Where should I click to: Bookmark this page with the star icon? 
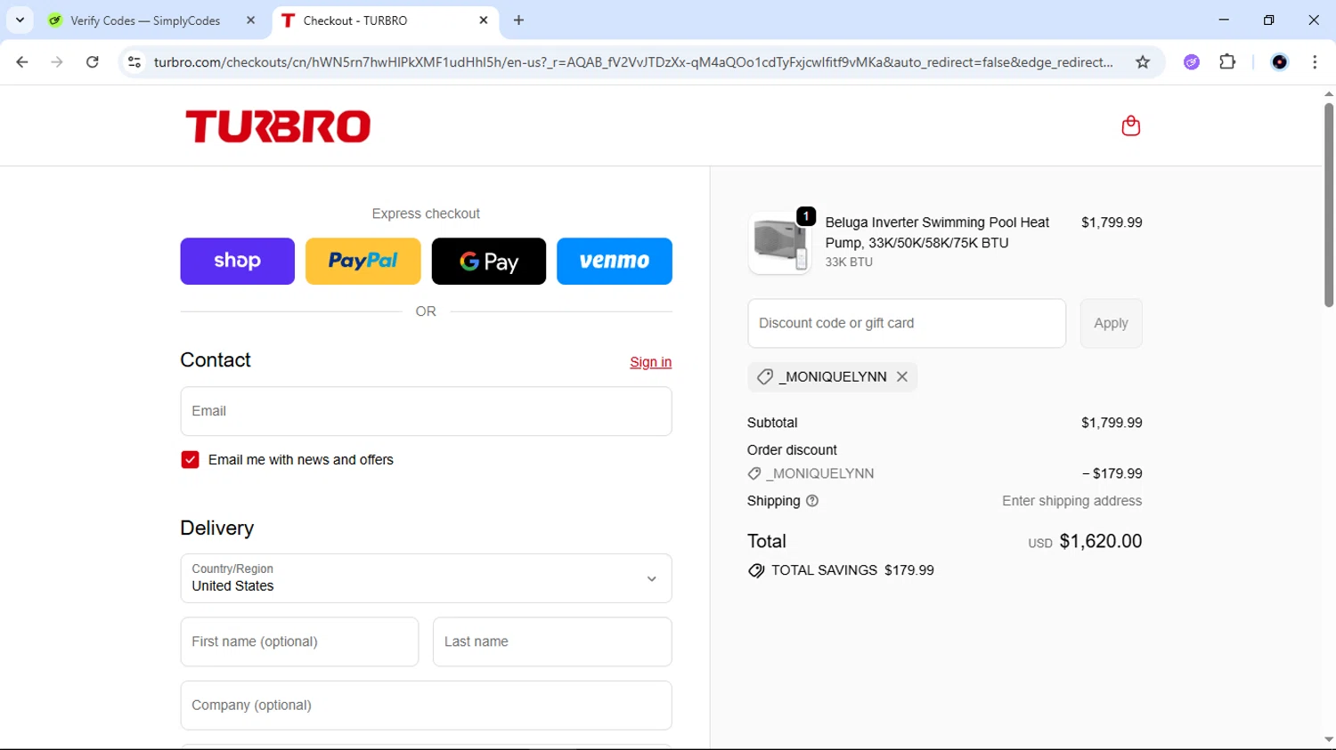(1143, 62)
